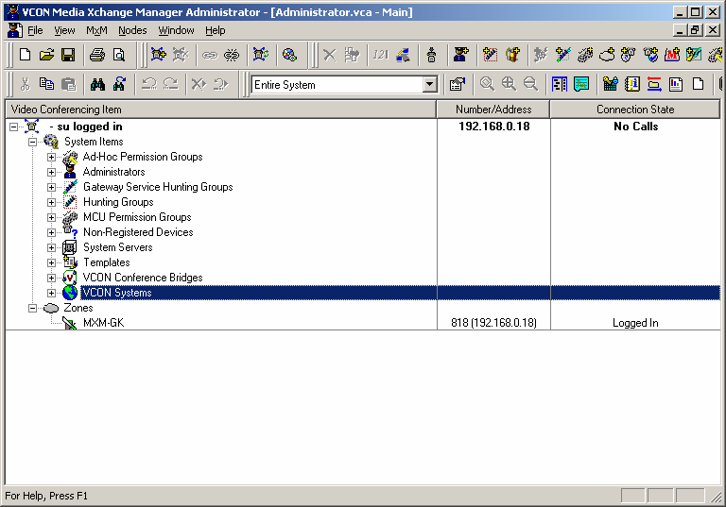Screen dimensions: 726x507
Task: Open the Entire System dropdown arrow
Action: pos(430,85)
